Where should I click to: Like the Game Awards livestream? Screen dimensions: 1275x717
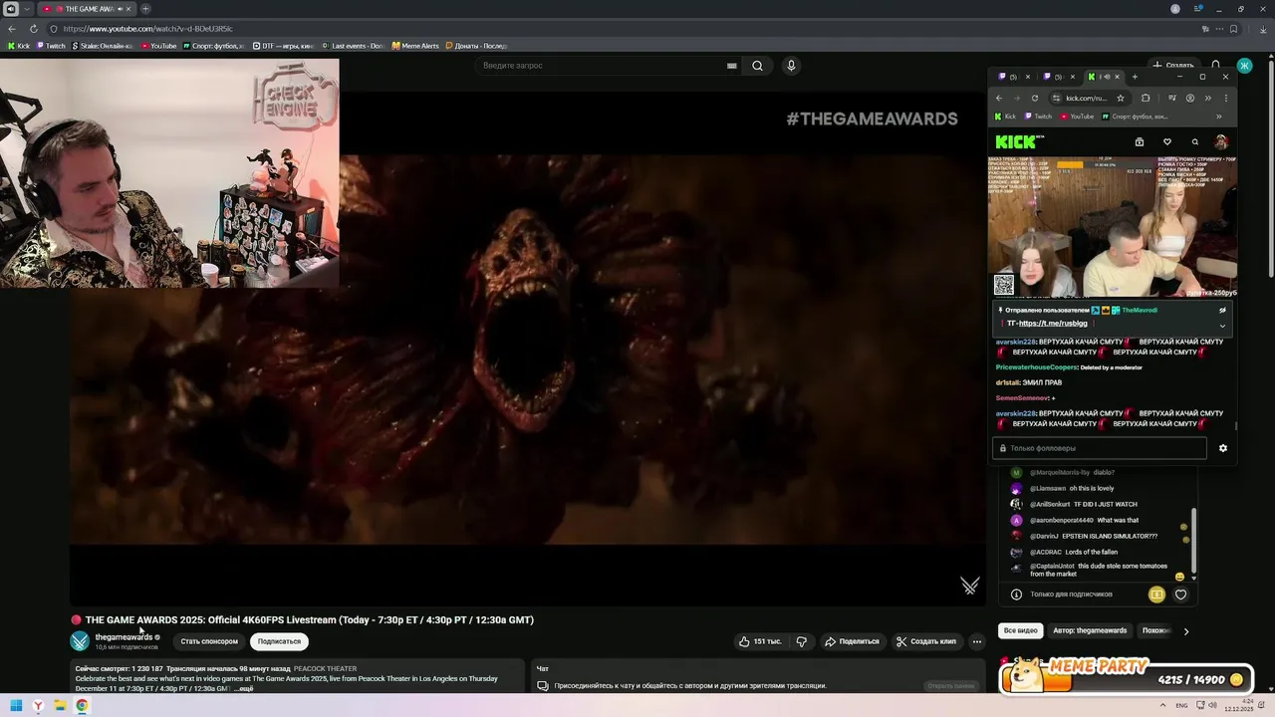(759, 641)
